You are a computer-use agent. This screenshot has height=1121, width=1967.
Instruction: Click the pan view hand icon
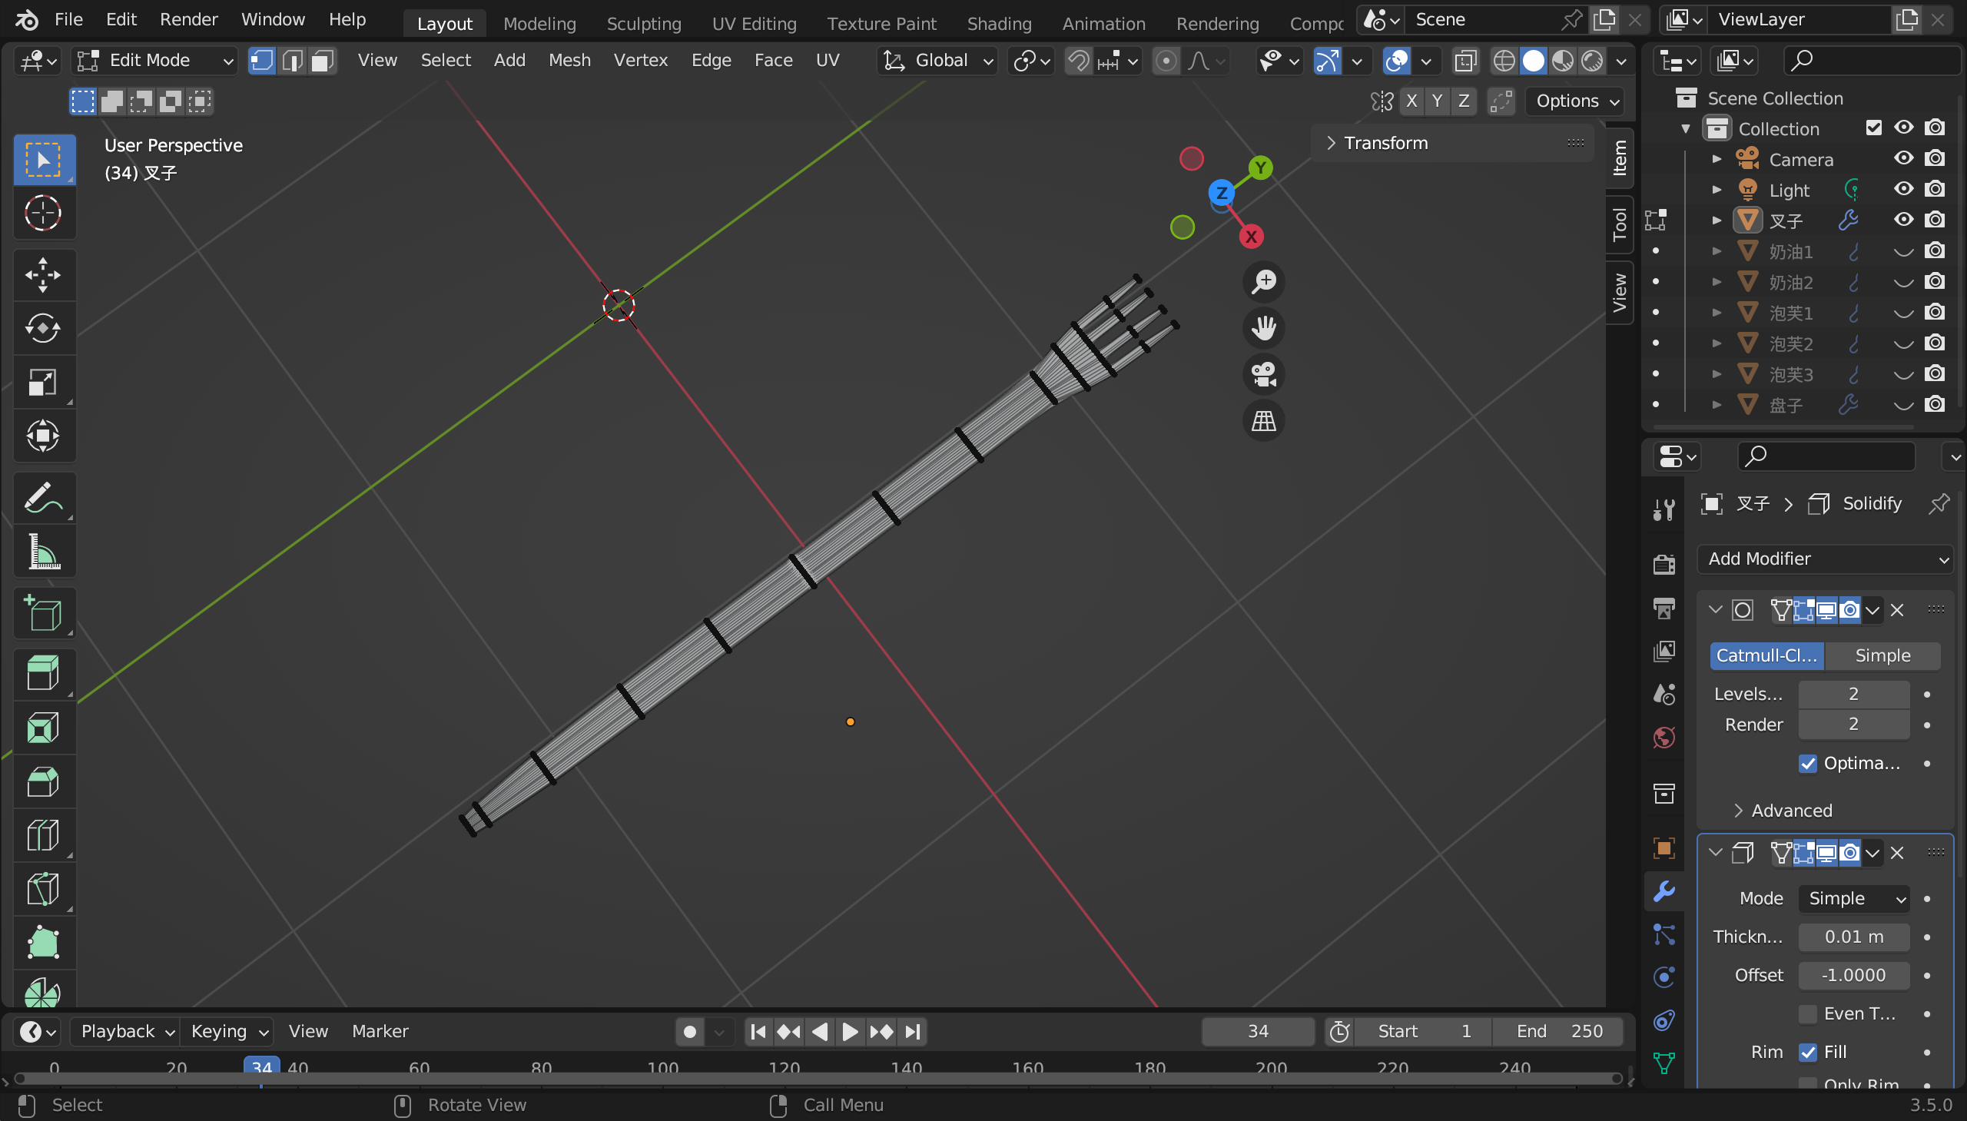[x=1263, y=328]
